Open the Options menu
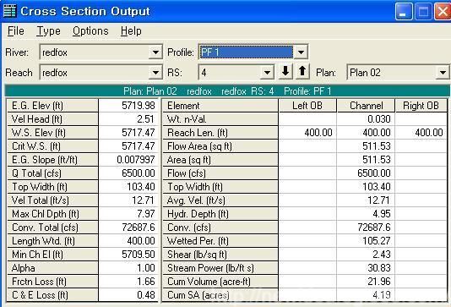 (90, 30)
